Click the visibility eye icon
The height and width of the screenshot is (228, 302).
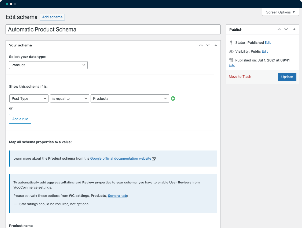click(x=231, y=52)
